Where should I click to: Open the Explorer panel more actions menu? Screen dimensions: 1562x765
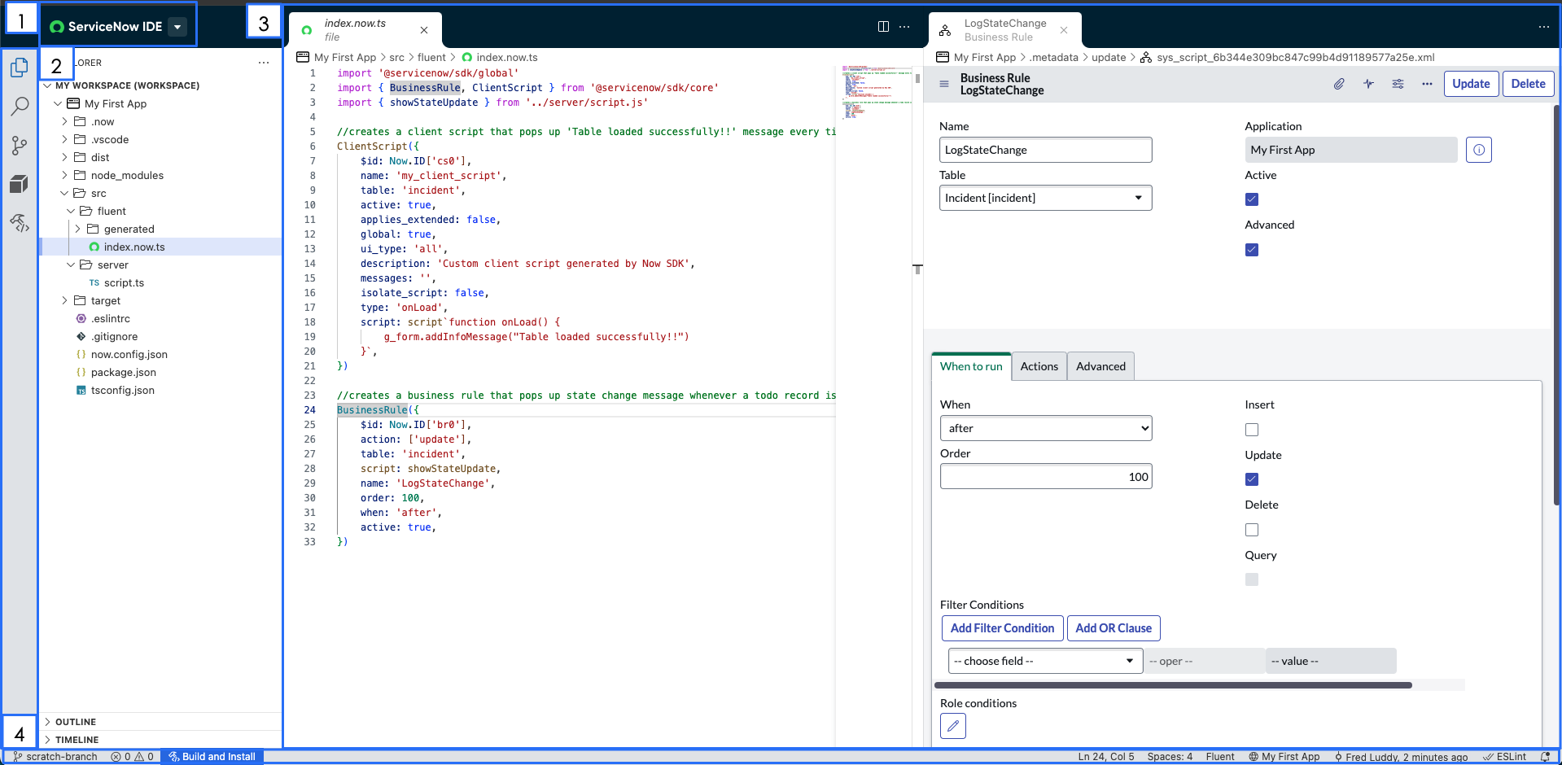click(264, 63)
